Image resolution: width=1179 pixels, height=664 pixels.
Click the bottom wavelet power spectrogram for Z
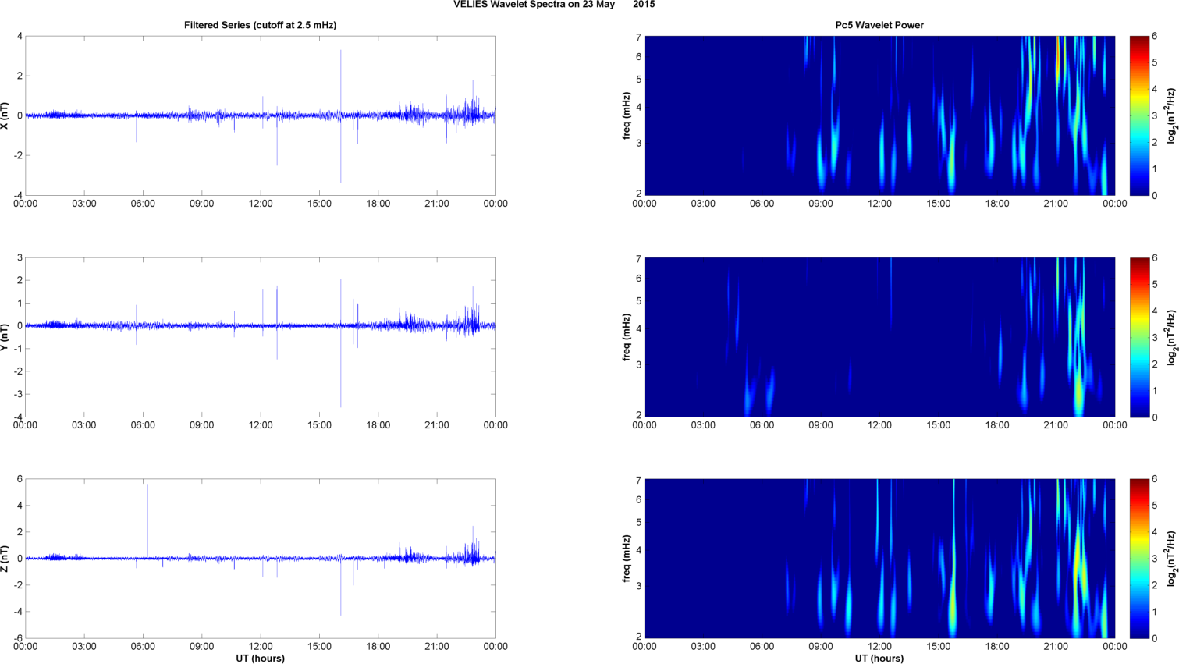(x=879, y=559)
